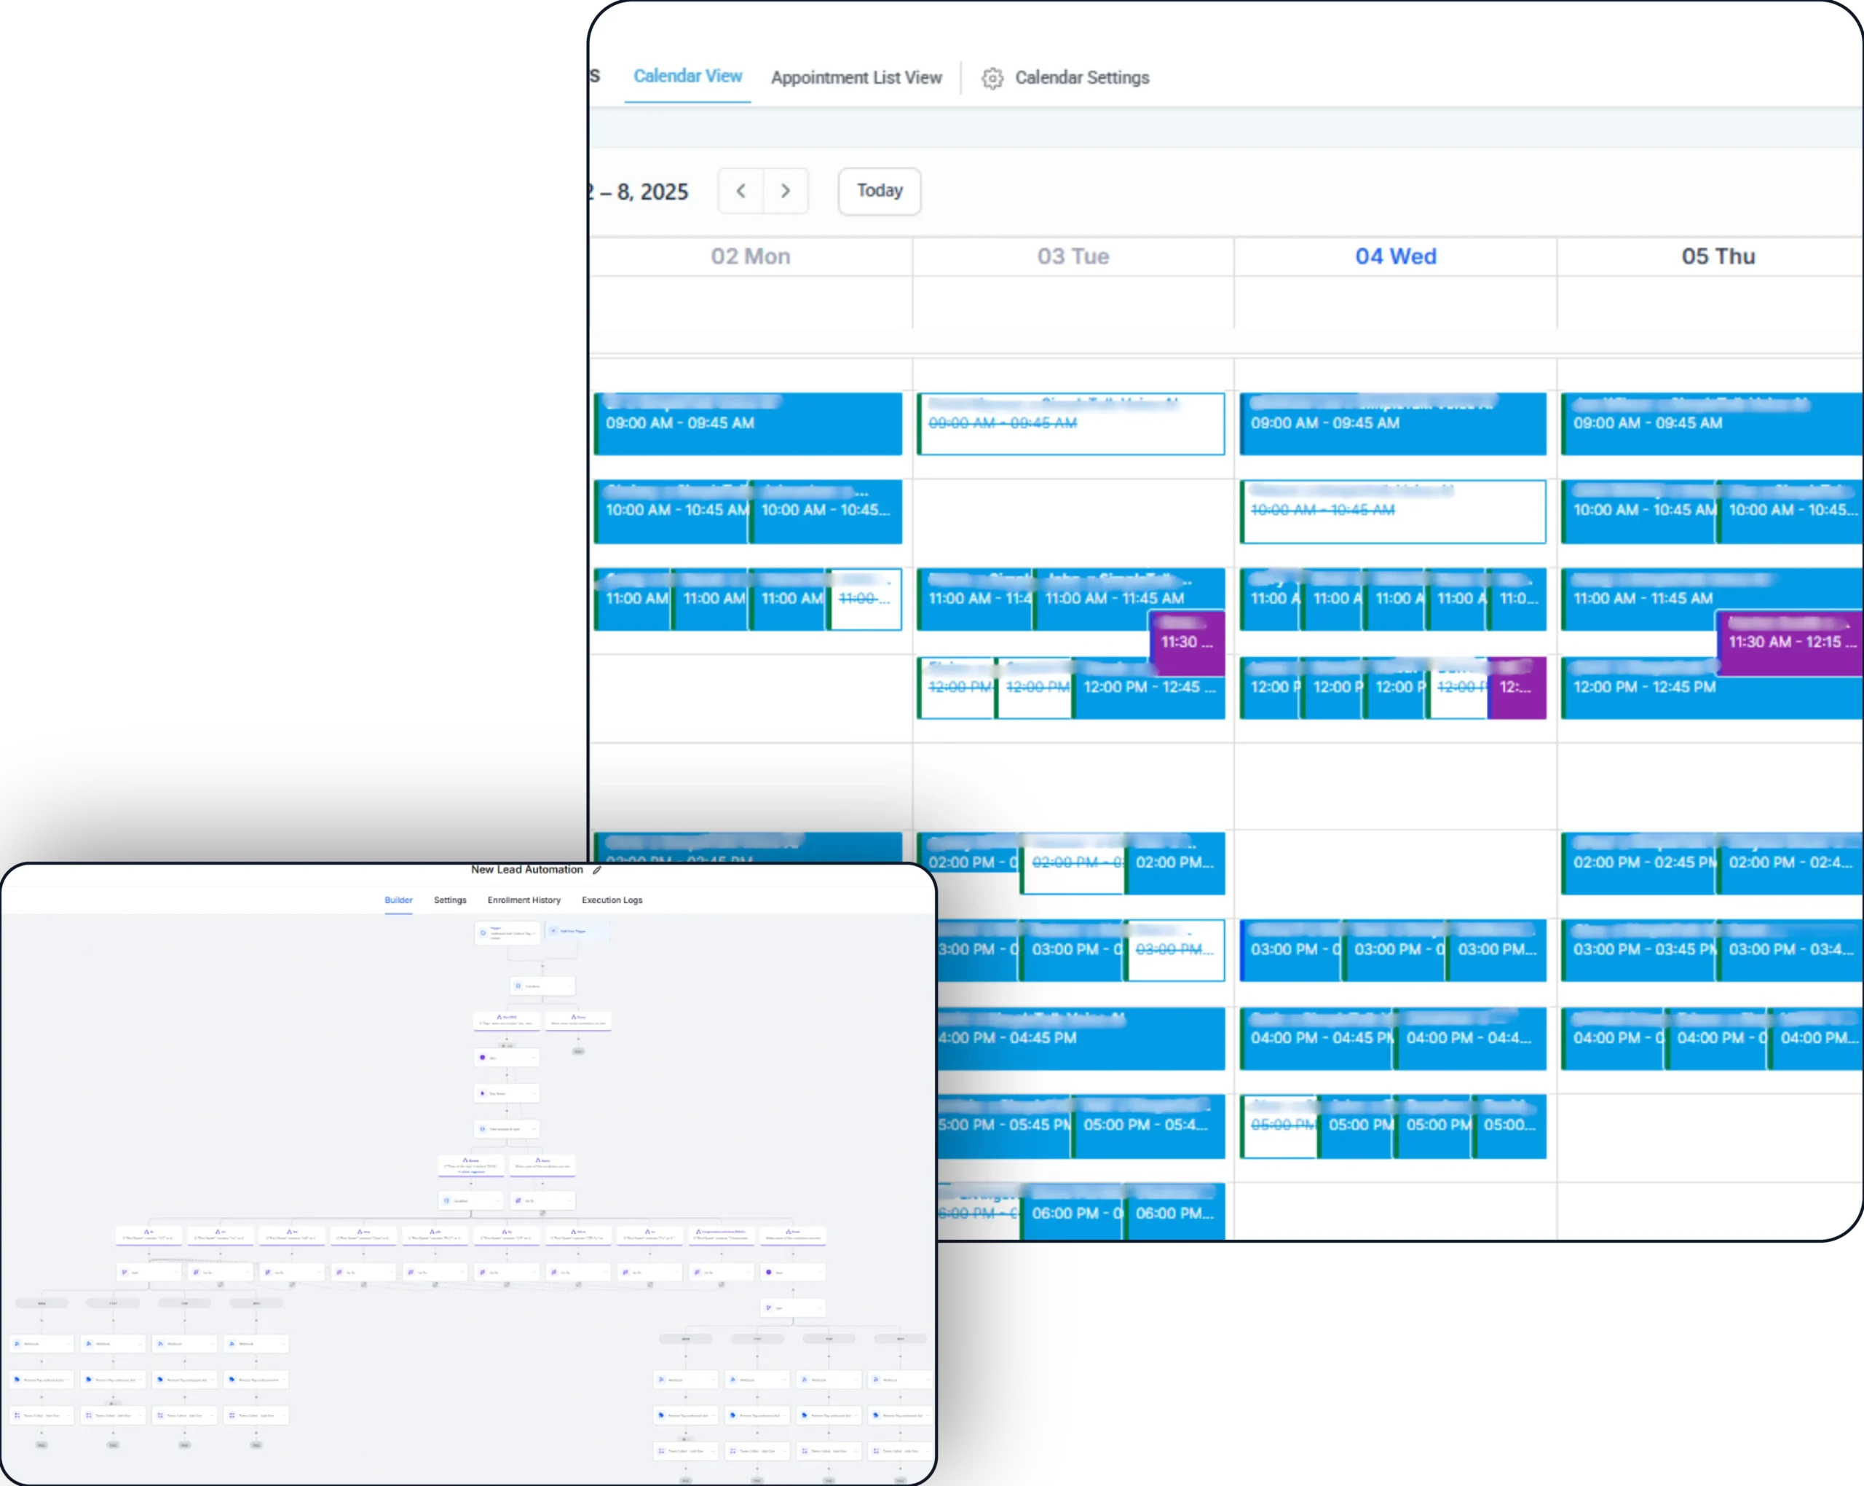
Task: Click the Calendar Settings gear icon
Action: click(992, 79)
